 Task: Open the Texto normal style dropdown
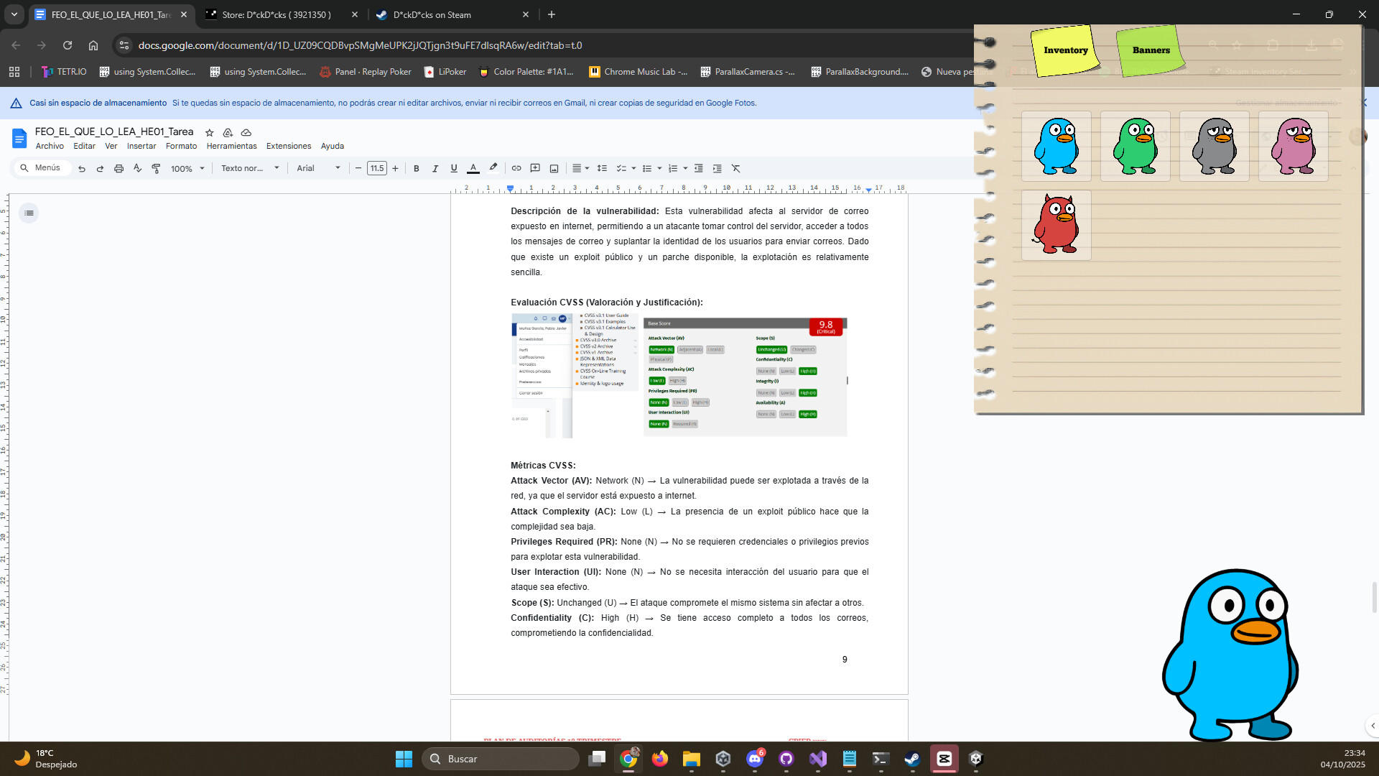[249, 168]
